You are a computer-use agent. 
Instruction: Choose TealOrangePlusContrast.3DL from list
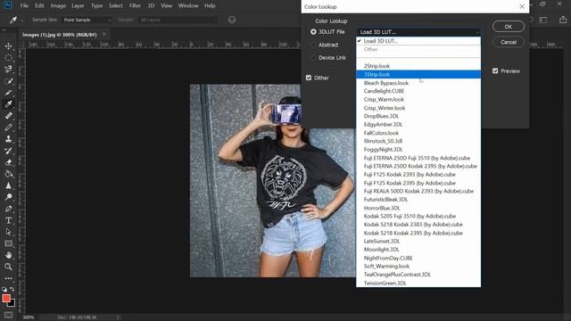pyautogui.click(x=418, y=275)
